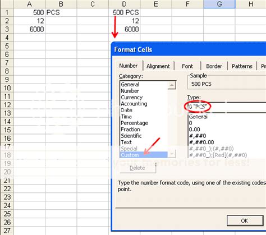Viewport: 266px width, 235px height.
Task: Choose Time category
Action: [144, 117]
